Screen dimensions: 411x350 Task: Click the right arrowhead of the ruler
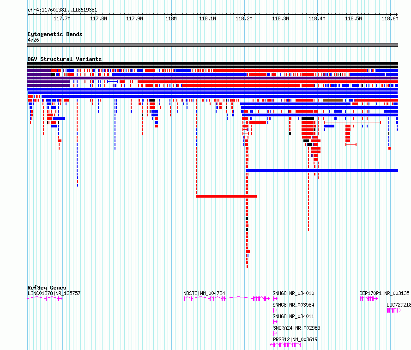pos(397,15)
